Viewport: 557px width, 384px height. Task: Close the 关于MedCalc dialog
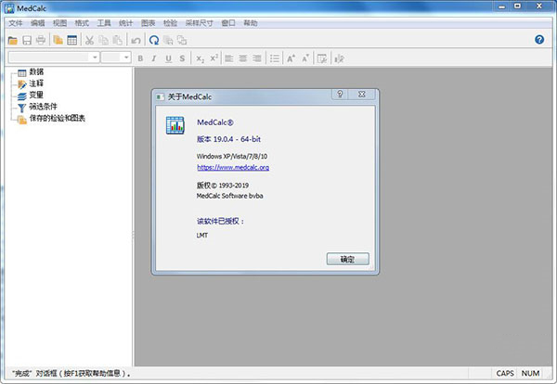(362, 94)
